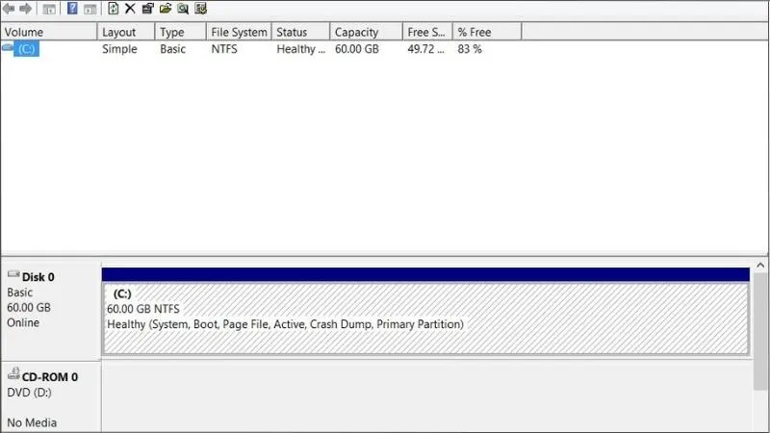Click the black X Delete icon
The width and height of the screenshot is (770, 433).
130,9
